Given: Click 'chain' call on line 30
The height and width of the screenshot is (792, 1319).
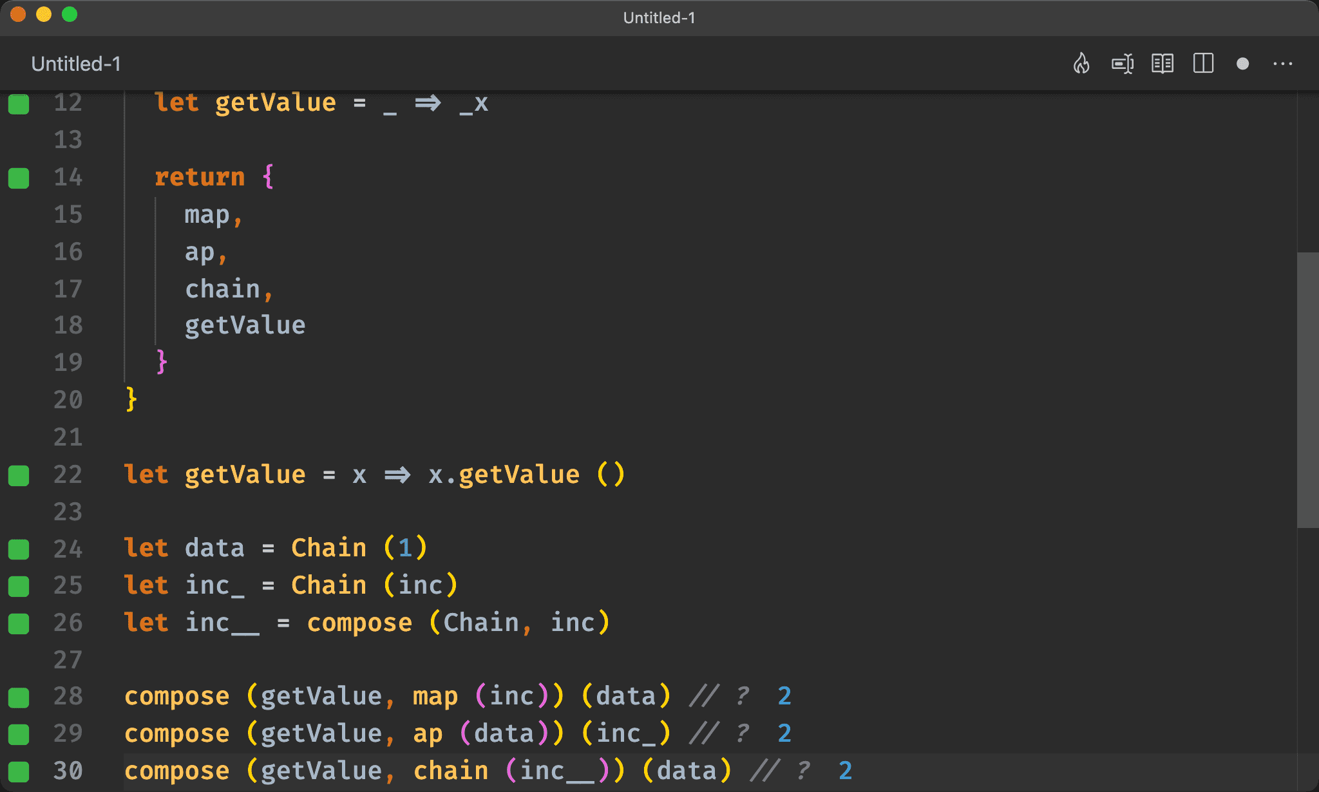Looking at the screenshot, I should [451, 771].
